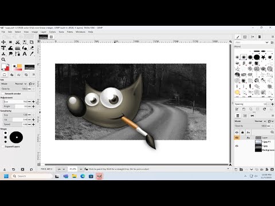Select the Gradient tool
This screenshot has height=206, width=275.
click(18, 48)
